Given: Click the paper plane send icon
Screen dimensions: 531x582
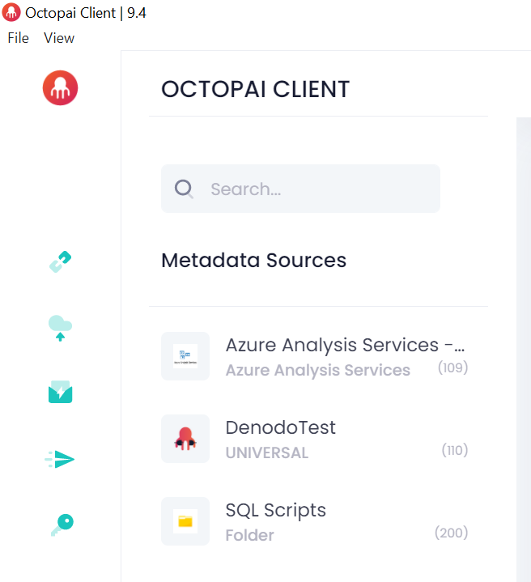Looking at the screenshot, I should click(61, 460).
